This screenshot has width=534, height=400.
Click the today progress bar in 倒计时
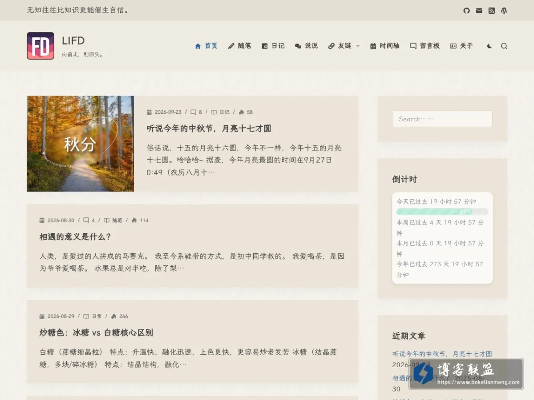pyautogui.click(x=442, y=212)
